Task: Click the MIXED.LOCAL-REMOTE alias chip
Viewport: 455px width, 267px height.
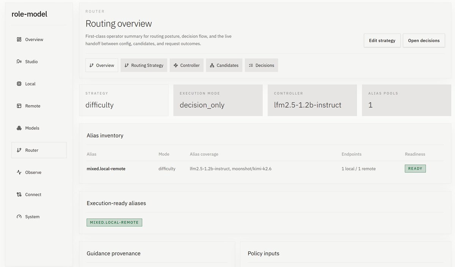Action: pos(114,222)
